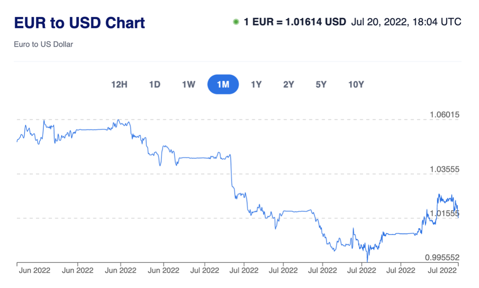Image resolution: width=479 pixels, height=288 pixels.
Task: Click the first Jun 2022 x-axis label
Action: click(35, 271)
